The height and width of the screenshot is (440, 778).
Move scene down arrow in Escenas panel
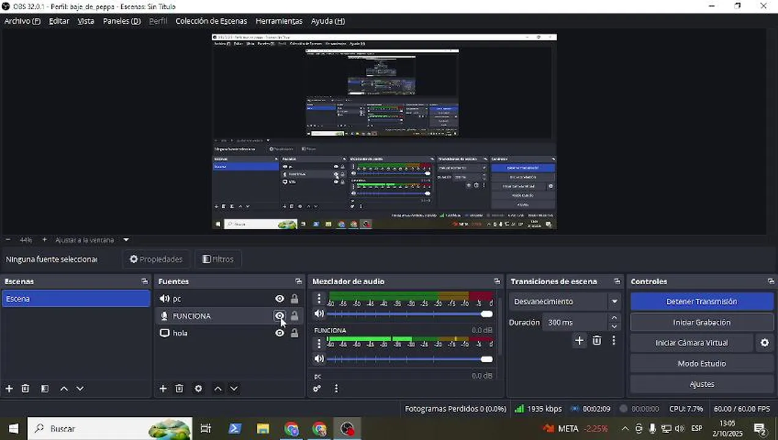[80, 389]
